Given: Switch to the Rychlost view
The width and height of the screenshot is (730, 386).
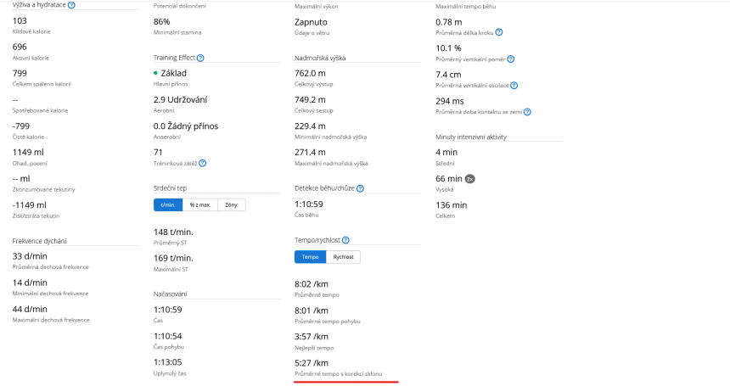Looking at the screenshot, I should (x=343, y=257).
